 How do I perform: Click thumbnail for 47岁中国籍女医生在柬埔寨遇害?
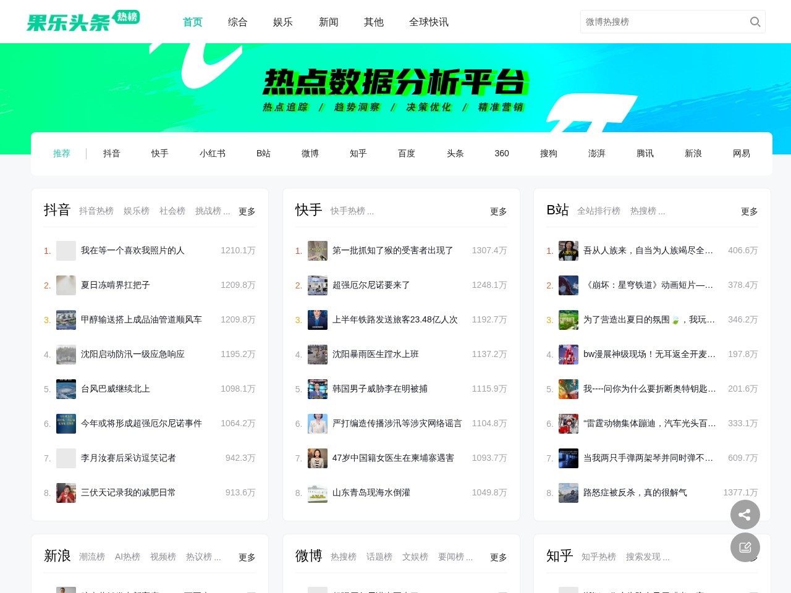(318, 458)
